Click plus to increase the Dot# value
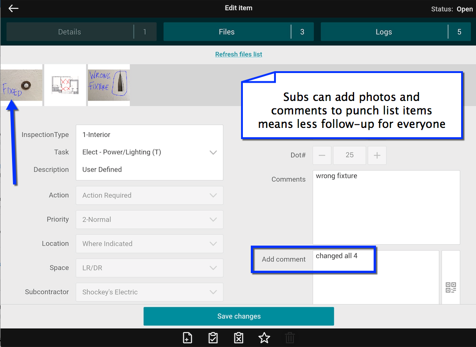 click(x=377, y=155)
